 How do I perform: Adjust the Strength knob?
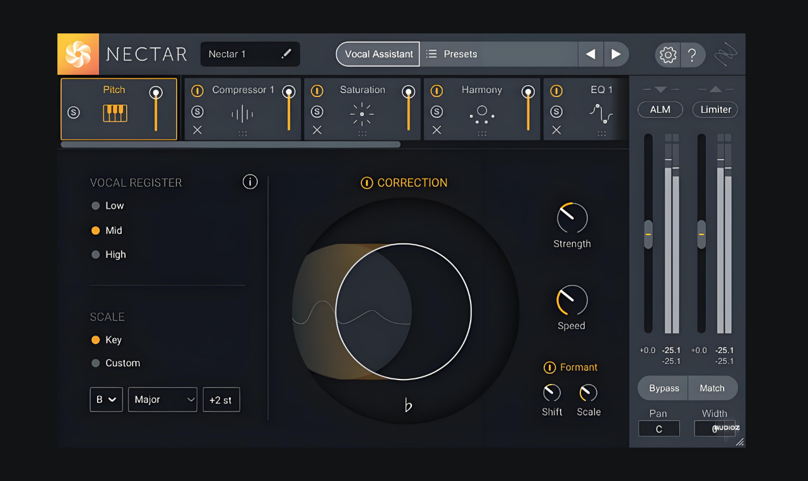click(572, 218)
